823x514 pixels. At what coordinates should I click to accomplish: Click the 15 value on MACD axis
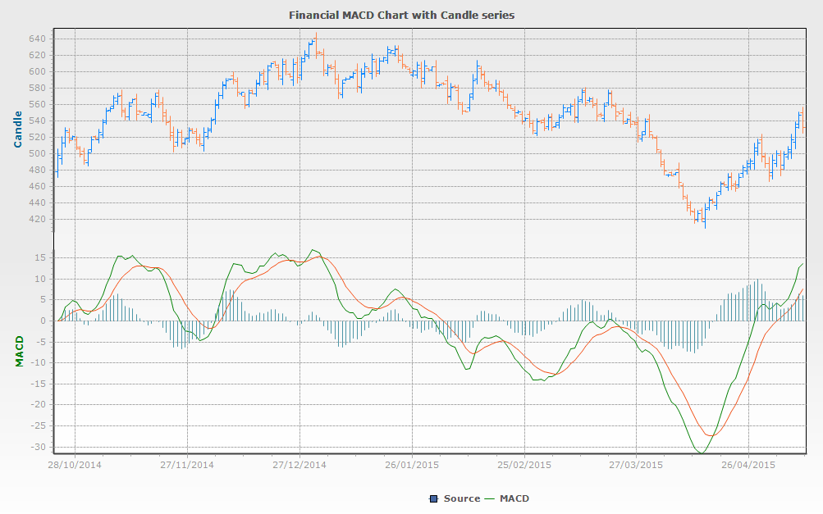tap(41, 257)
